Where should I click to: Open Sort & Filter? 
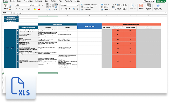point(119,7)
